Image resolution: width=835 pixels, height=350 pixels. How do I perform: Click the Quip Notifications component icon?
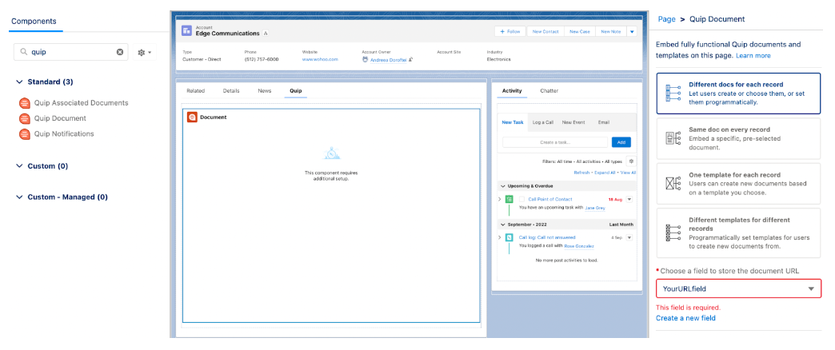(25, 133)
